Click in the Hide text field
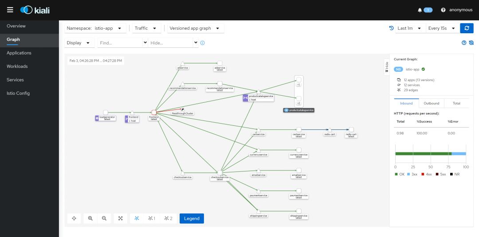Screen dimensions: 479x237 tap(171, 43)
